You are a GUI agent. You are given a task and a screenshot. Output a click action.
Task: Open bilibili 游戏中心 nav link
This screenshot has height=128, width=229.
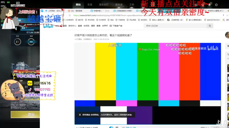72,26
